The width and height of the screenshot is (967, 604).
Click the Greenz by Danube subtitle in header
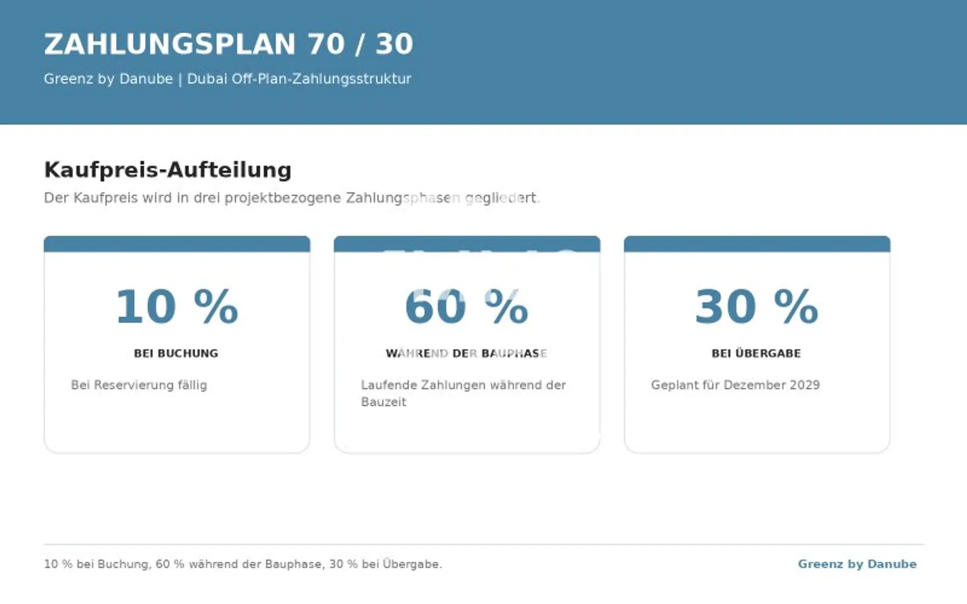coord(227,79)
